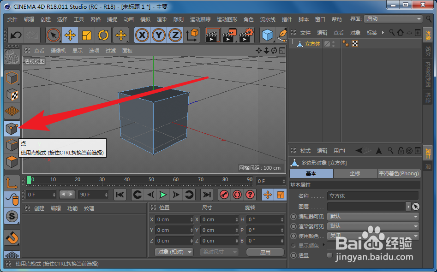The height and width of the screenshot is (272, 437).
Task: Switch to Edges mode
Action: click(x=12, y=145)
